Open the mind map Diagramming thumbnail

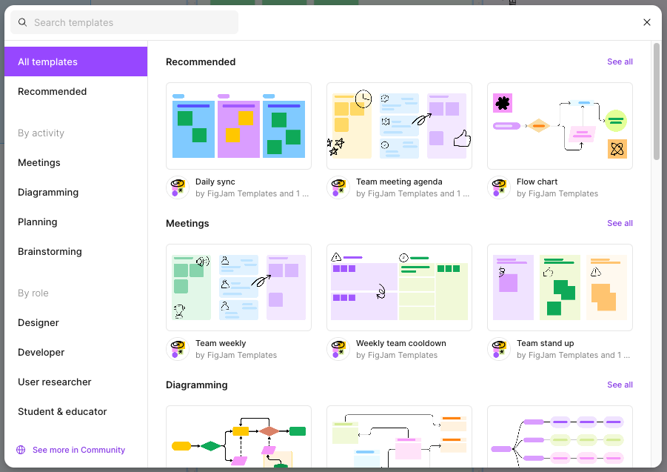560,436
